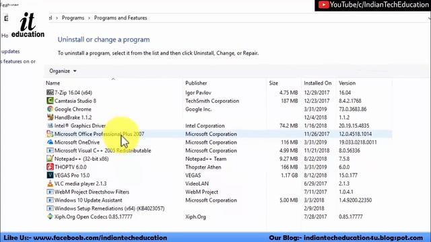Click the WebM Project Directshow Filters icon
Viewport: 431px width, 242px height.
pyautogui.click(x=50, y=192)
